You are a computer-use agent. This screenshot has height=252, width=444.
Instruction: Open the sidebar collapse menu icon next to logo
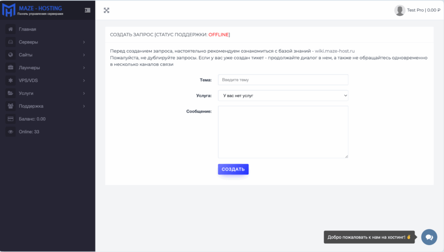tap(87, 10)
